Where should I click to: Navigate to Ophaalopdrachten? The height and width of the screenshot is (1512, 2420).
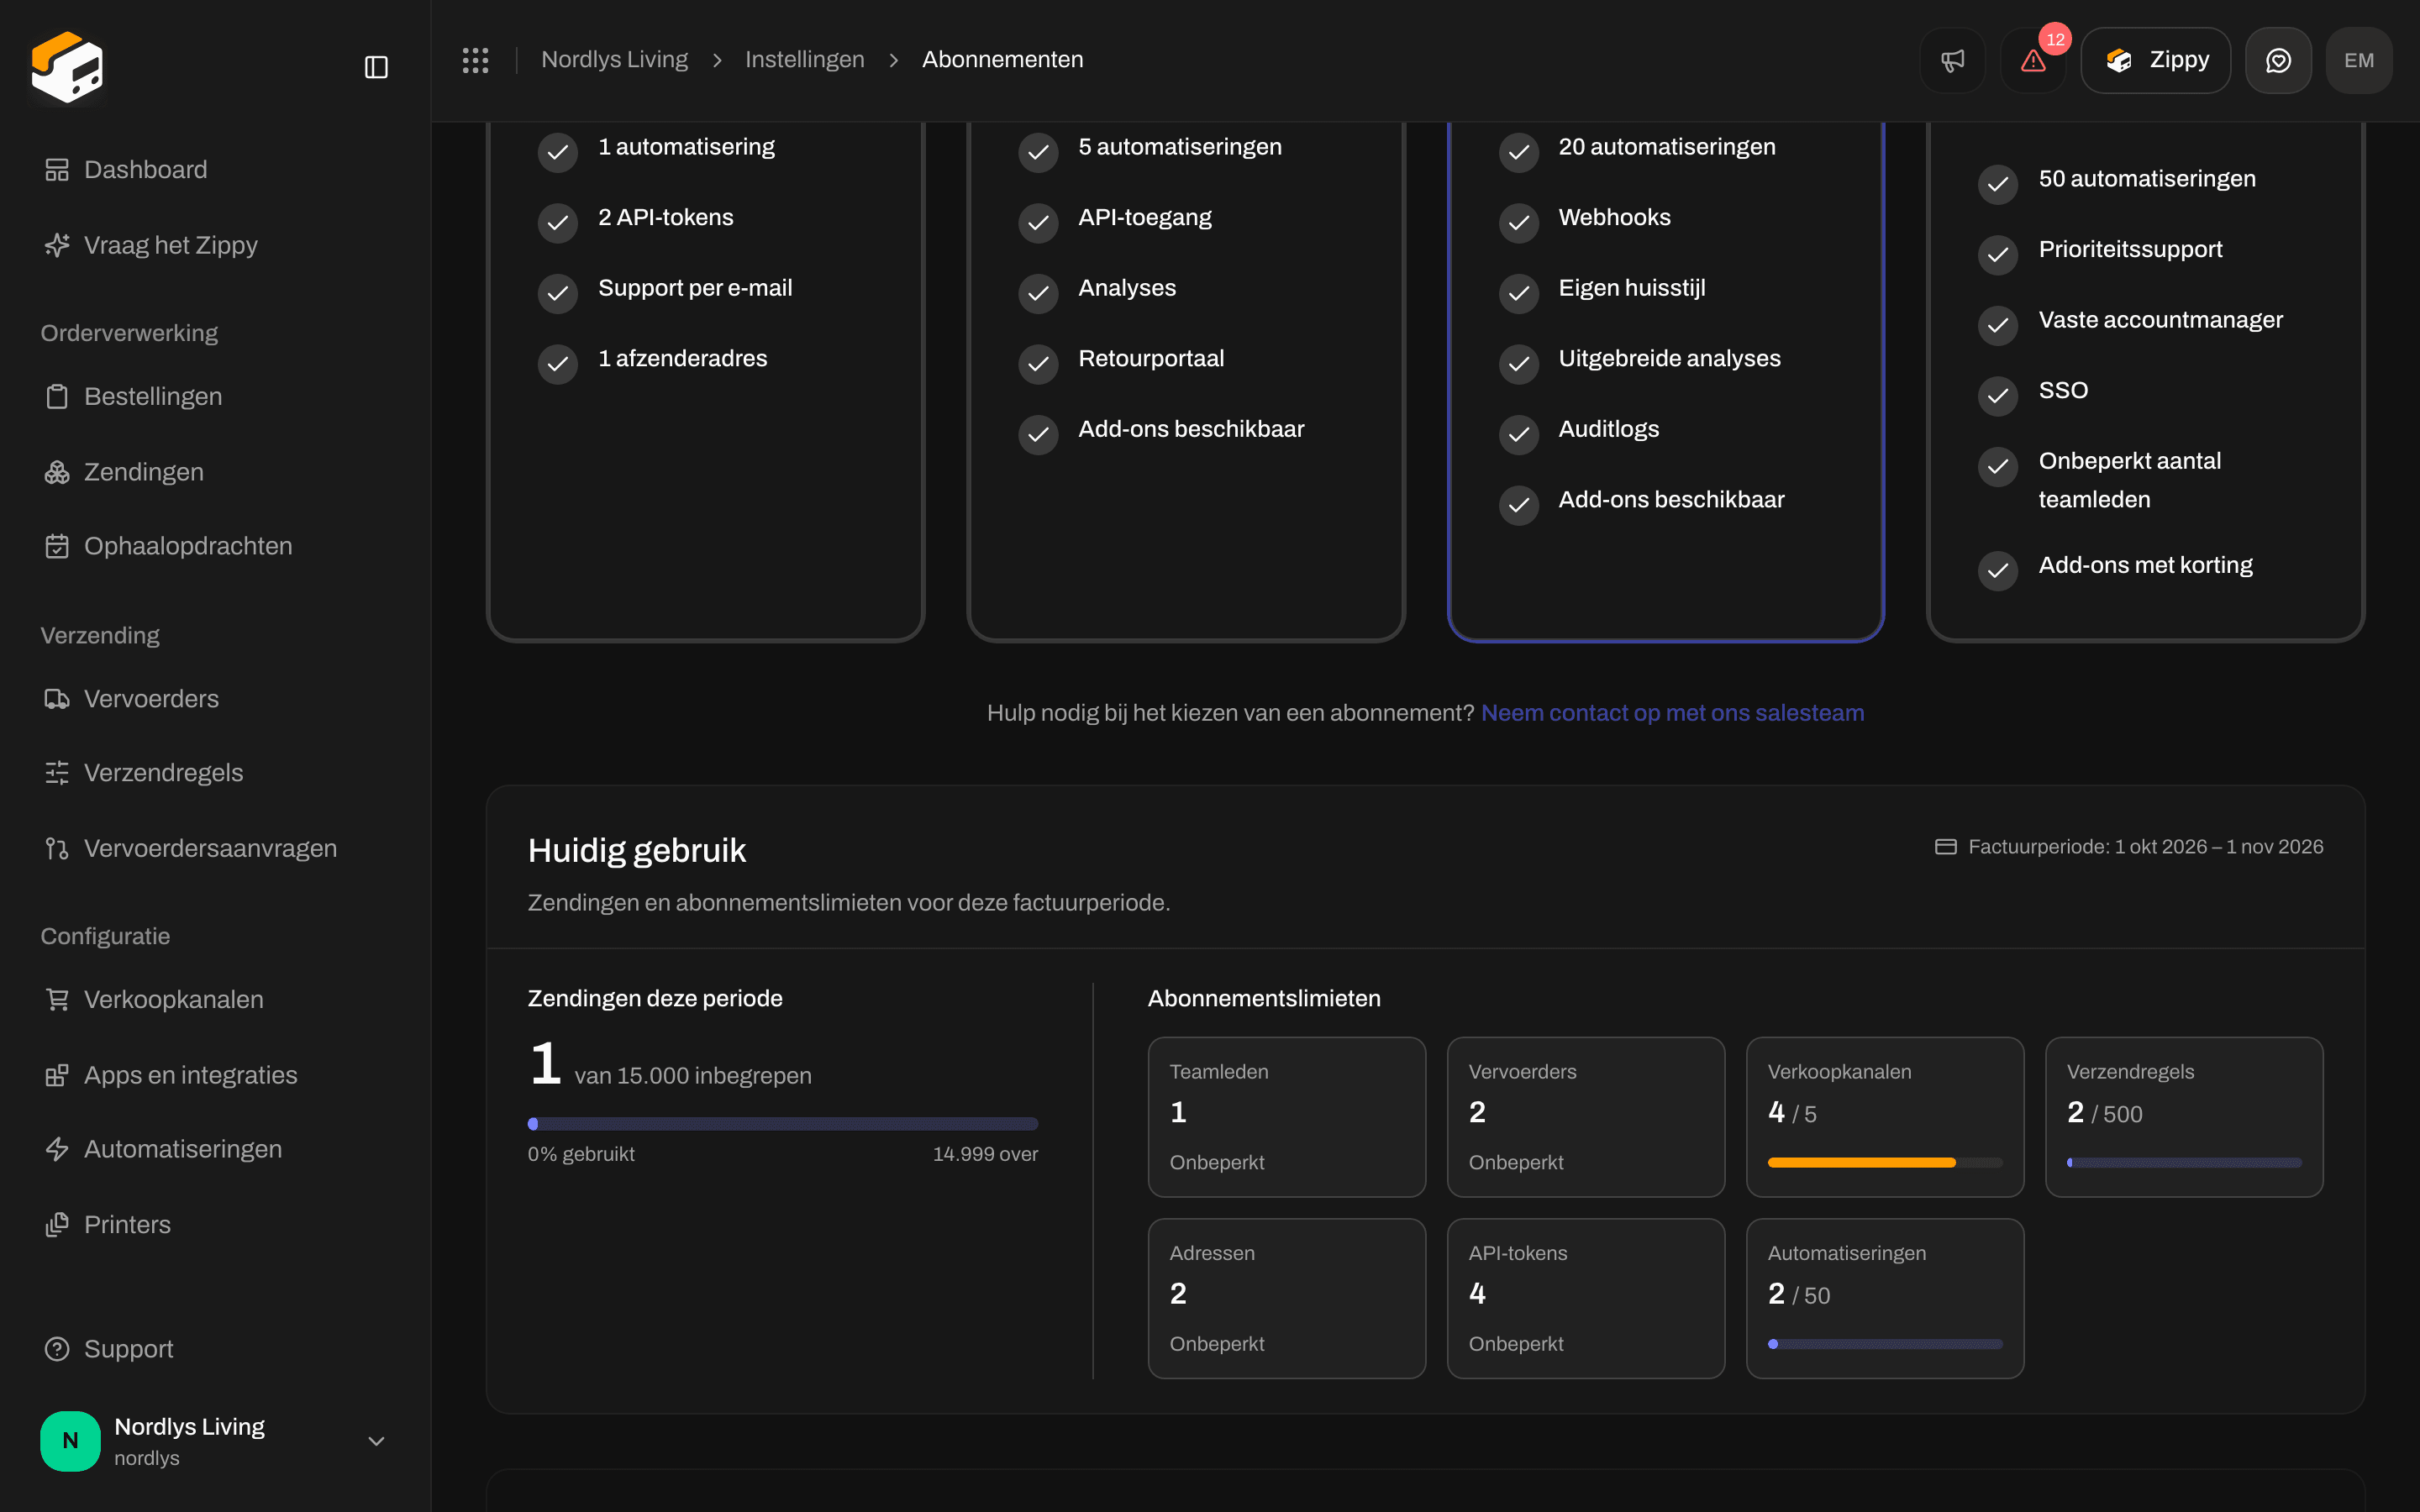pos(215,546)
